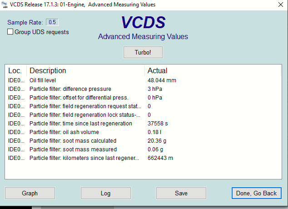The height and width of the screenshot is (209, 288).
Task: Click the Description column header
Action: pos(85,70)
